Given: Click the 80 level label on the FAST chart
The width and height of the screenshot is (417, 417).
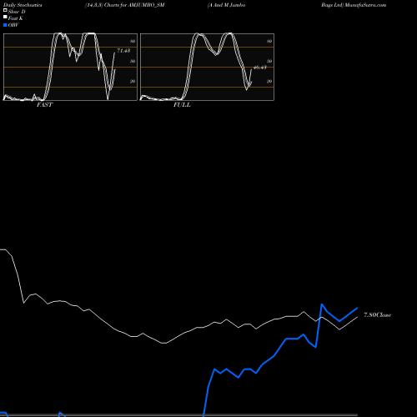Looking at the screenshot, I should click(133, 41).
